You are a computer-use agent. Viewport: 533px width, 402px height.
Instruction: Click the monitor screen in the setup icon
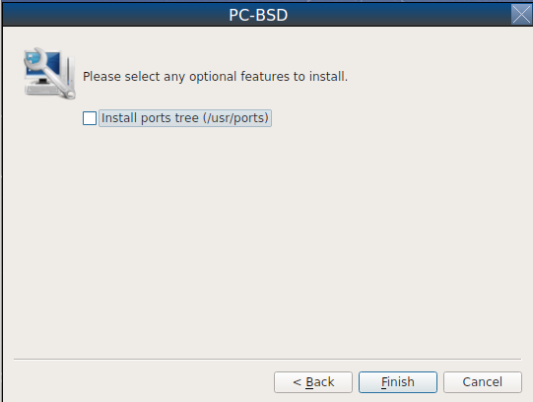(x=43, y=65)
